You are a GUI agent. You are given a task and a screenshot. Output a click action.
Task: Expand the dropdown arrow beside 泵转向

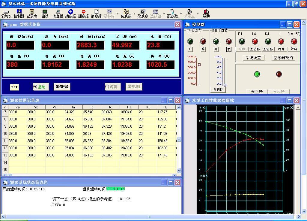[118, 14]
